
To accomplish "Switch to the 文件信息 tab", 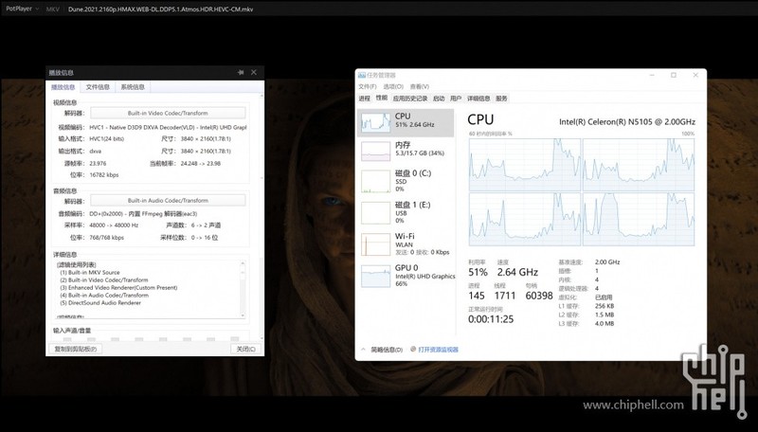I will click(x=98, y=87).
